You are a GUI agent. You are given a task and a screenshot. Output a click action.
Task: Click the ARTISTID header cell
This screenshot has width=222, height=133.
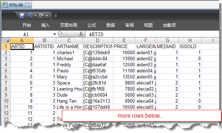point(45,46)
